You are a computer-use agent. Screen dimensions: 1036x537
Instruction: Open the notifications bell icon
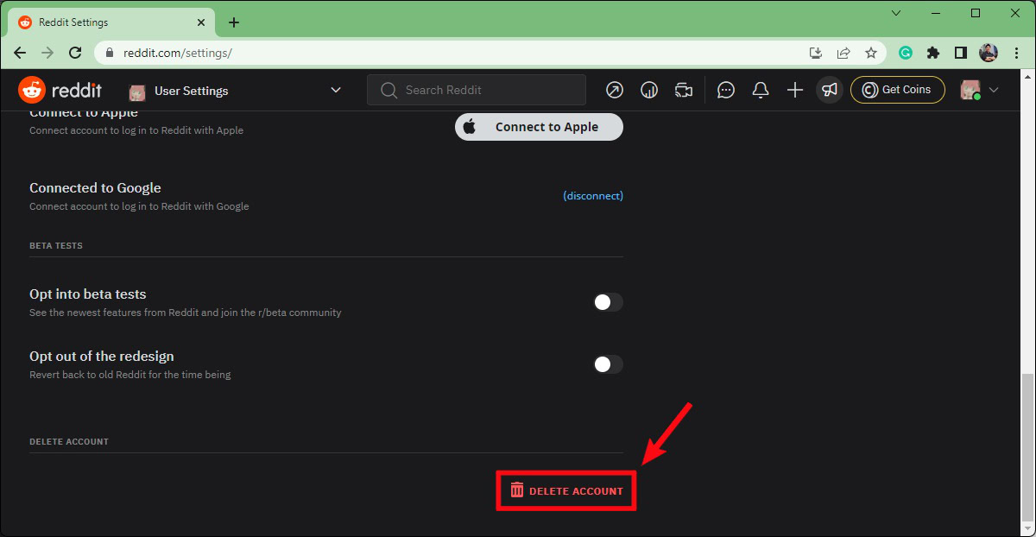pos(761,90)
